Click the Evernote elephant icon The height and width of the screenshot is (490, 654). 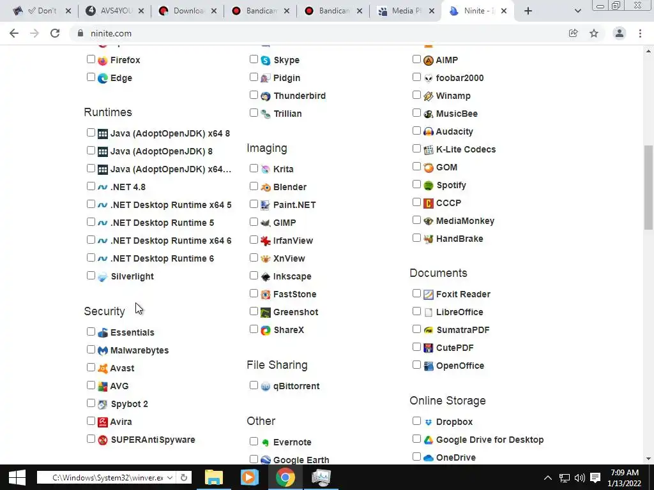pos(266,443)
